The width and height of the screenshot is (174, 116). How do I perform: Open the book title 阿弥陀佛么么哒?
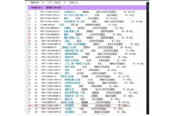(x=73, y=80)
